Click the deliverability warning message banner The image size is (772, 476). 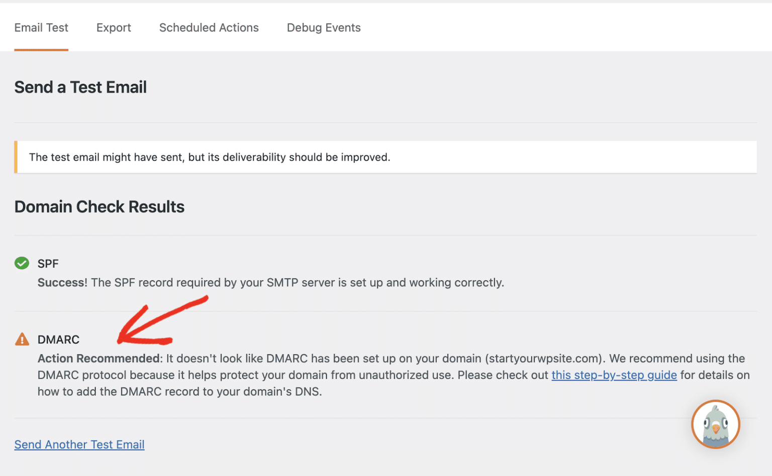[x=210, y=157]
